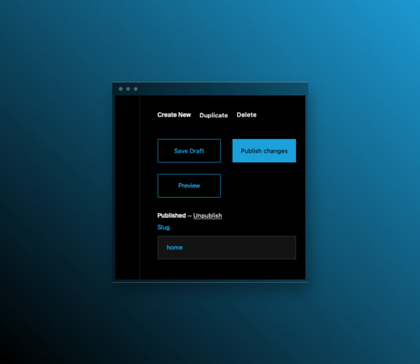Click the third window control dot

click(136, 89)
